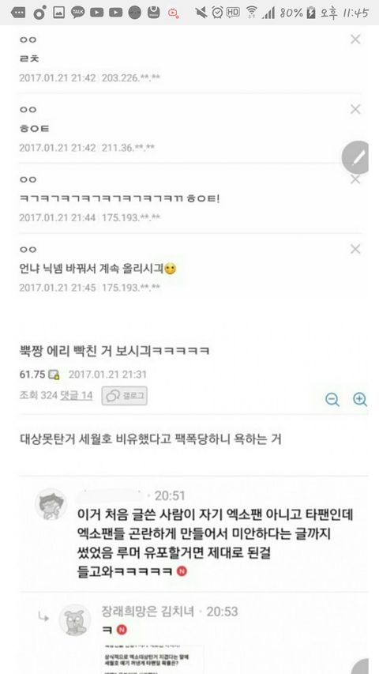Tap the reply arrow icon beside 김치녀
379x674 pixels.
[x=43, y=617]
